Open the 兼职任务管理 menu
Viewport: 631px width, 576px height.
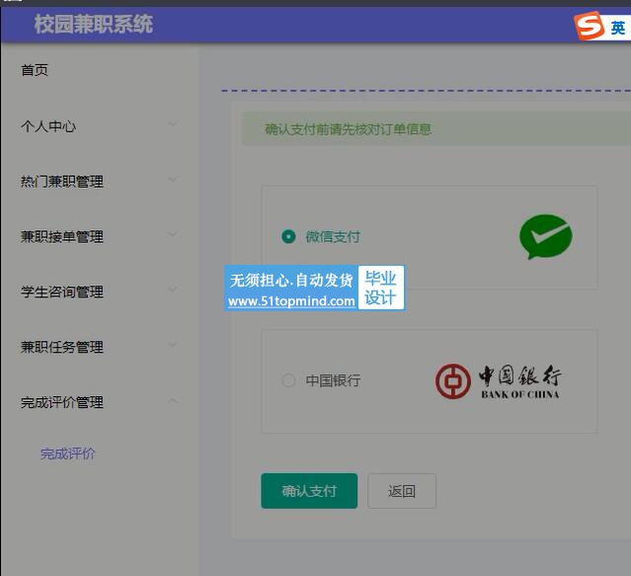point(101,347)
